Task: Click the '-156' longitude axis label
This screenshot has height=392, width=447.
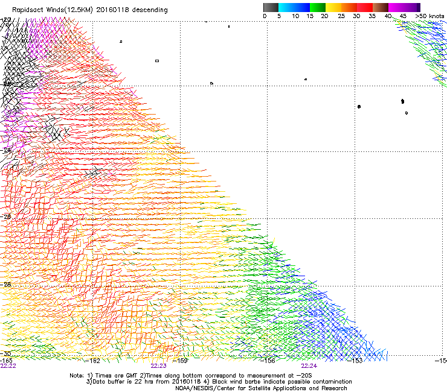Action: coord(268,361)
